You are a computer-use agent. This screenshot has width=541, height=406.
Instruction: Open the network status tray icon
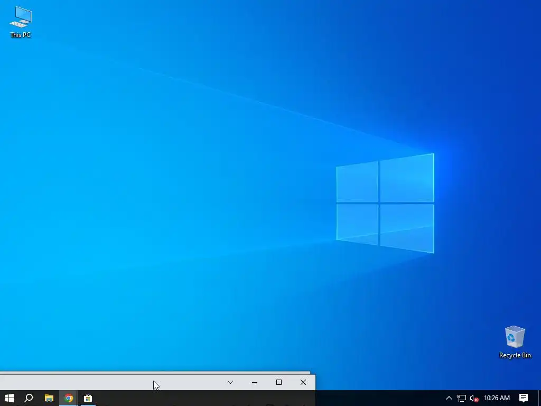[462, 398]
